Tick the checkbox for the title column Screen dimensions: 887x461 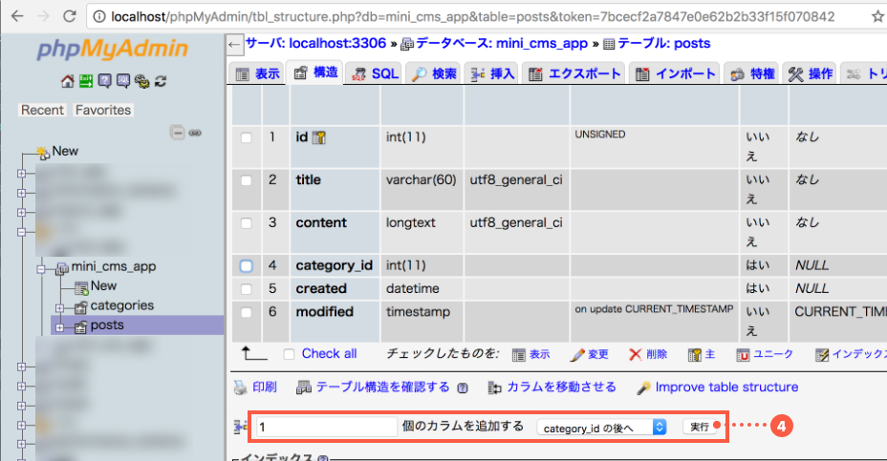coord(247,180)
